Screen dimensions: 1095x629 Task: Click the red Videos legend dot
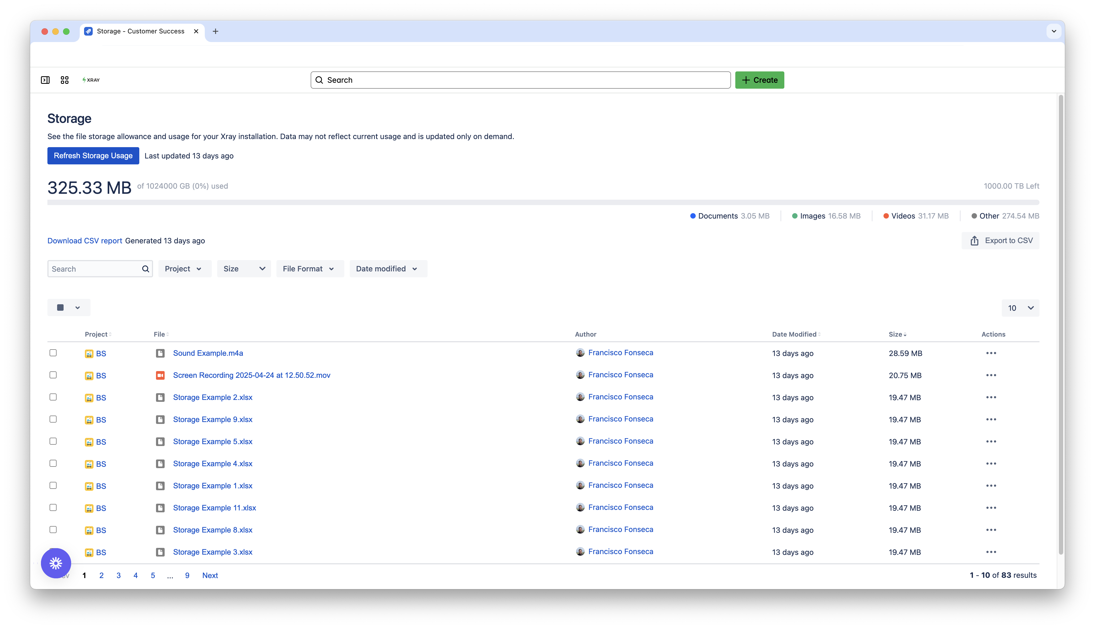pos(886,216)
